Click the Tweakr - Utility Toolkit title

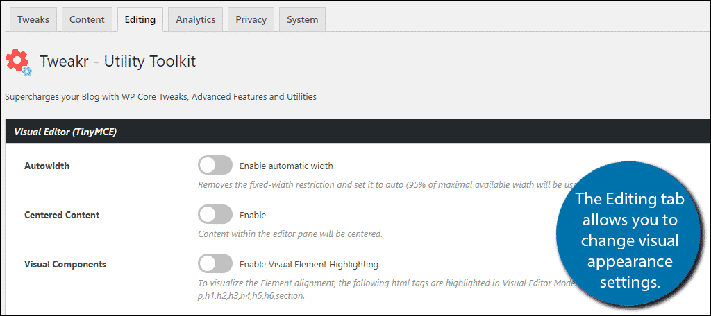tap(118, 61)
